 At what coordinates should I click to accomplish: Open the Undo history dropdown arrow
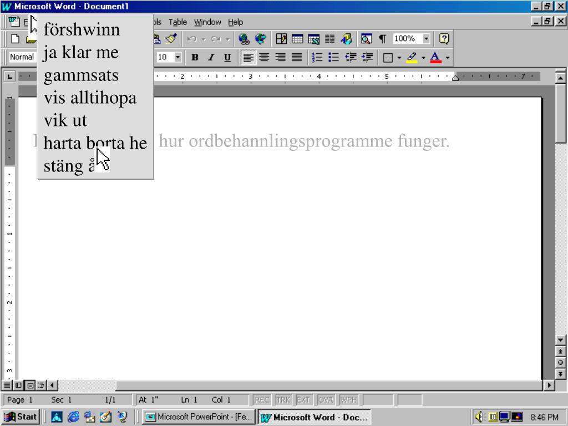pos(204,39)
